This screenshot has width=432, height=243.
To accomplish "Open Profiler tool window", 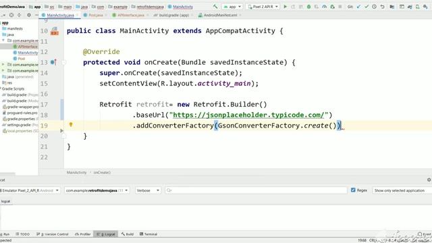I will [82, 234].
